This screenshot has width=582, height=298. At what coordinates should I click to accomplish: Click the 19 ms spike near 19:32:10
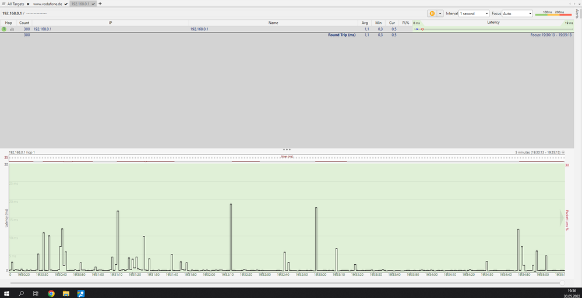coord(231,237)
